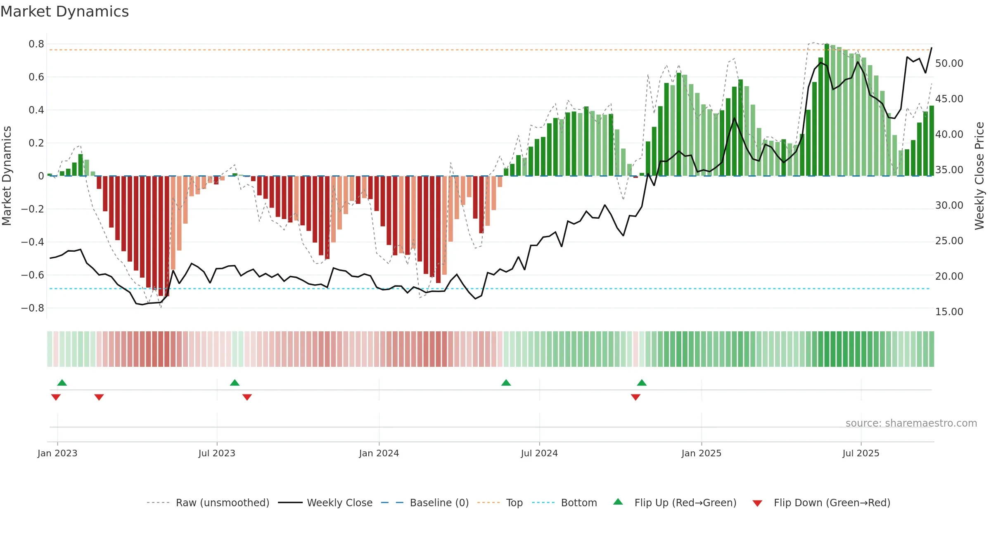Click the 'Jan 2025' x-axis label
The image size is (991, 557).
pos(702,453)
